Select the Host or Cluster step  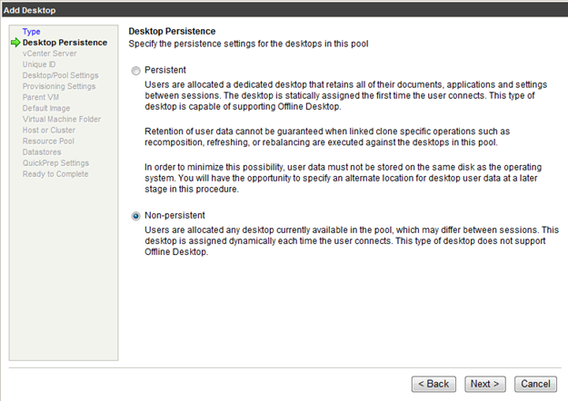tap(51, 130)
